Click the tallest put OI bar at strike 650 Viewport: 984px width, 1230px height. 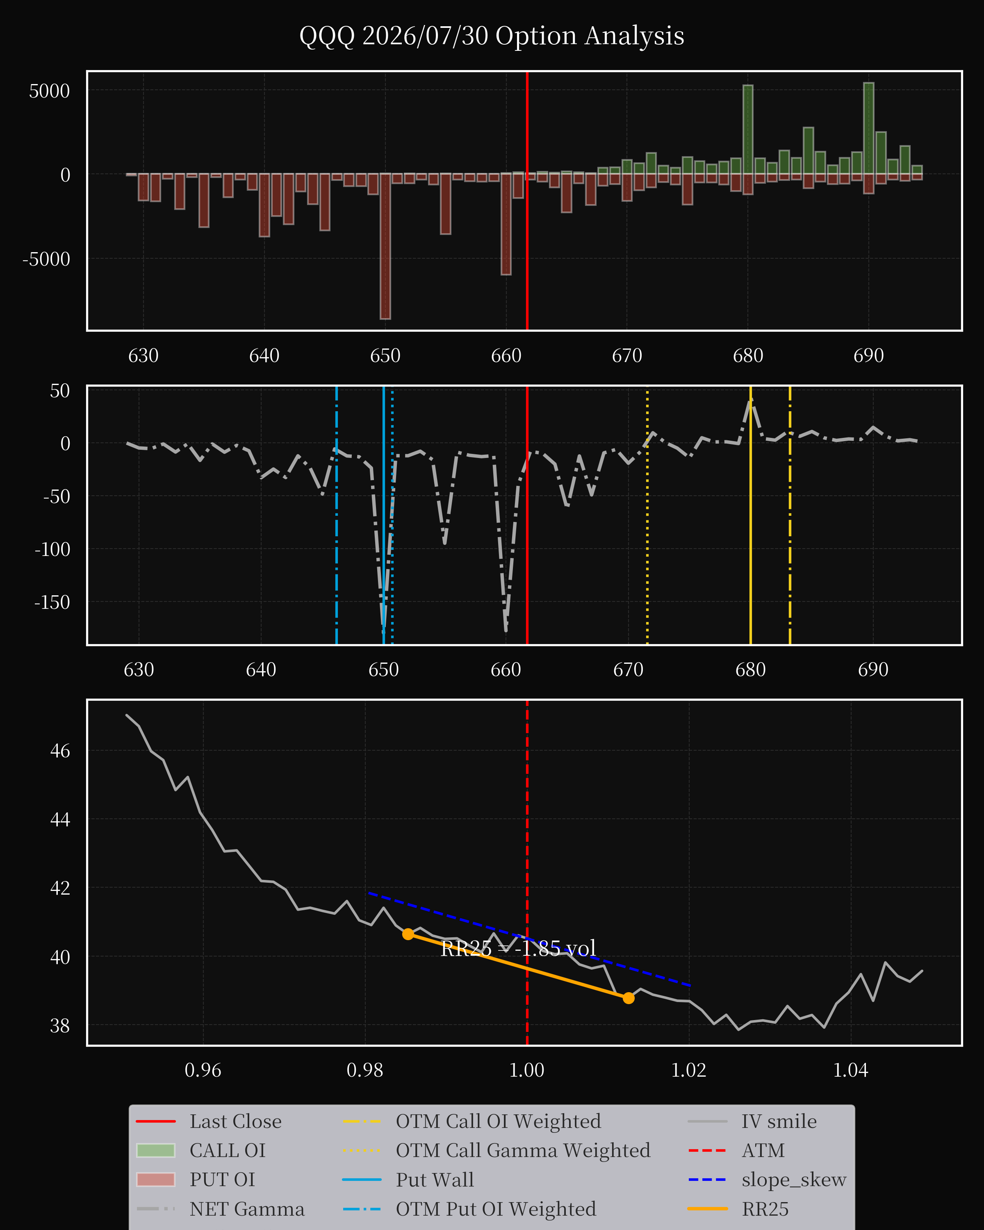pos(386,246)
